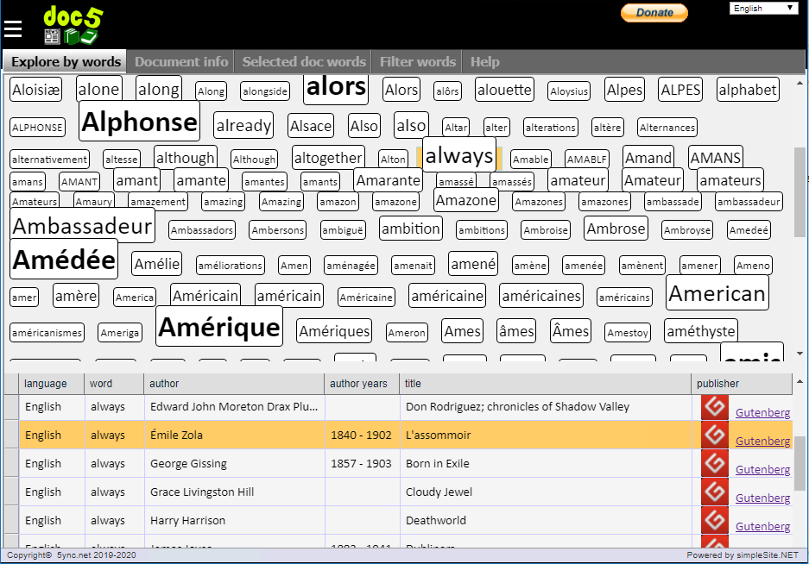Click word cloud scrollbar down arrow

point(800,353)
